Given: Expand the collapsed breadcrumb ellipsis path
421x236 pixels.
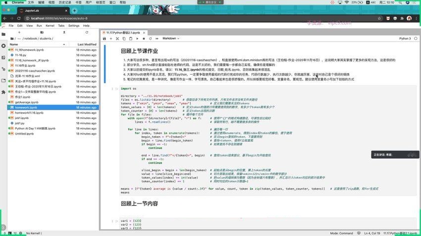Looking at the screenshot, I should pos(19,39).
